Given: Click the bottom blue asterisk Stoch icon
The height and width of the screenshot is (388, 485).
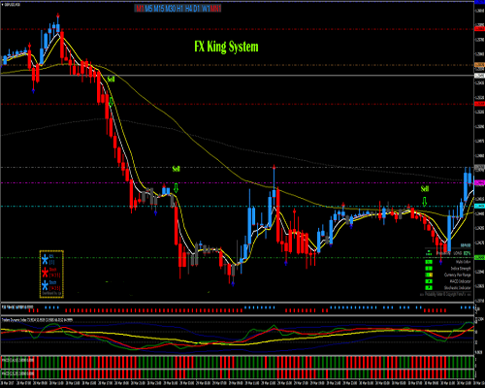Looking at the screenshot, I should point(45,285).
